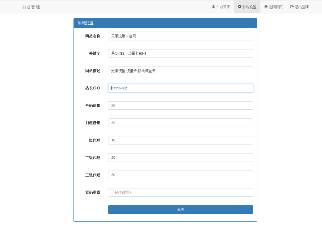Click the home icon beside 返回首页
The width and height of the screenshot is (322, 231).
266,6
